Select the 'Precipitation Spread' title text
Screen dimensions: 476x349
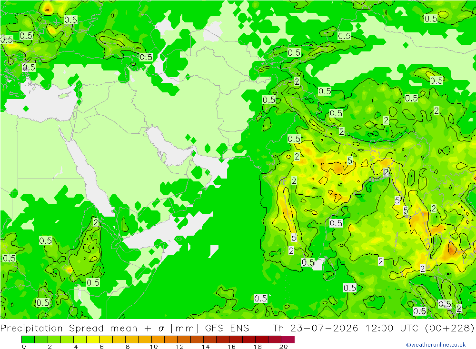(x=52, y=329)
